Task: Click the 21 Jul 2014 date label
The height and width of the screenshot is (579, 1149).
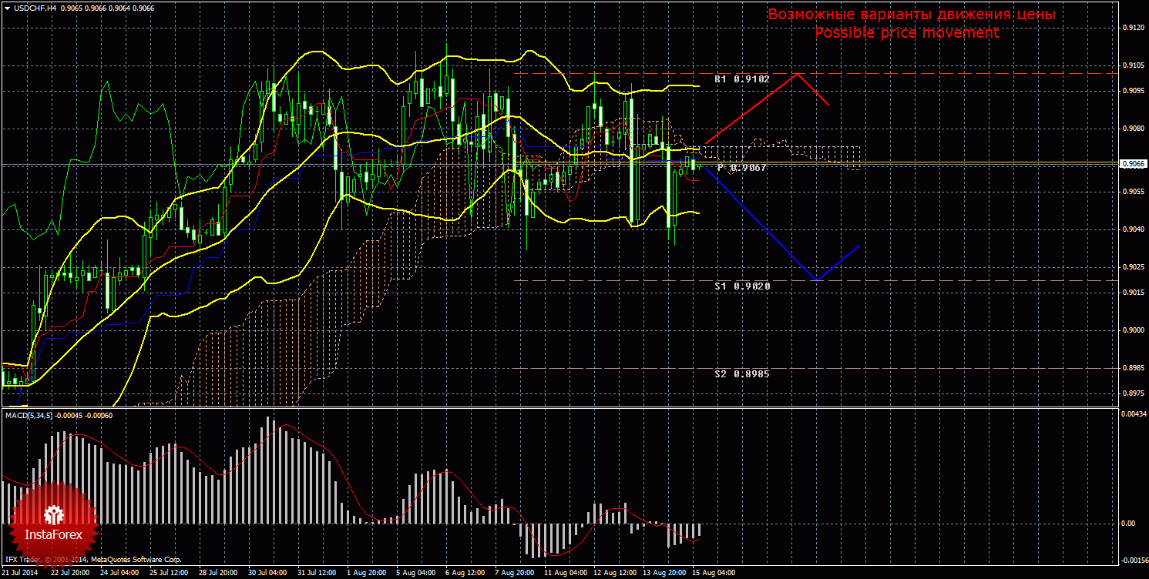Action: [x=20, y=573]
